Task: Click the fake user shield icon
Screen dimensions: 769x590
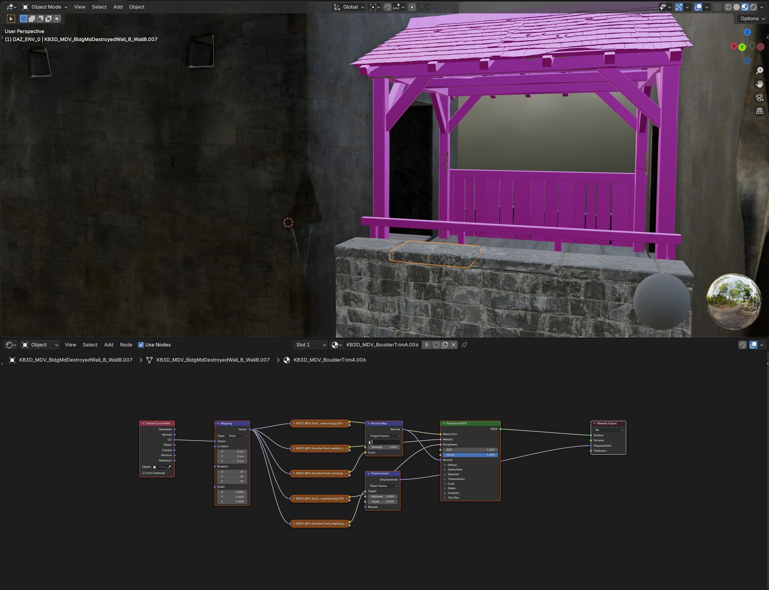Action: coord(436,345)
